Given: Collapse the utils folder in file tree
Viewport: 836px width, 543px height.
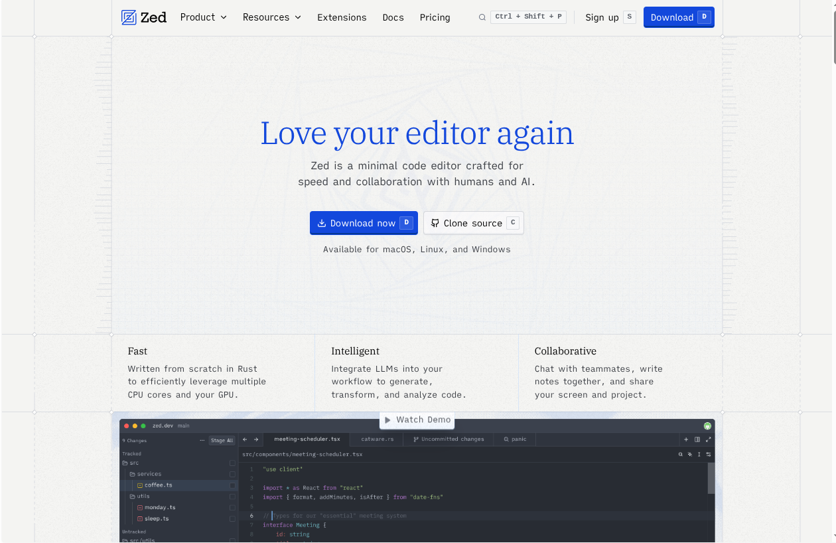Looking at the screenshot, I should point(143,496).
